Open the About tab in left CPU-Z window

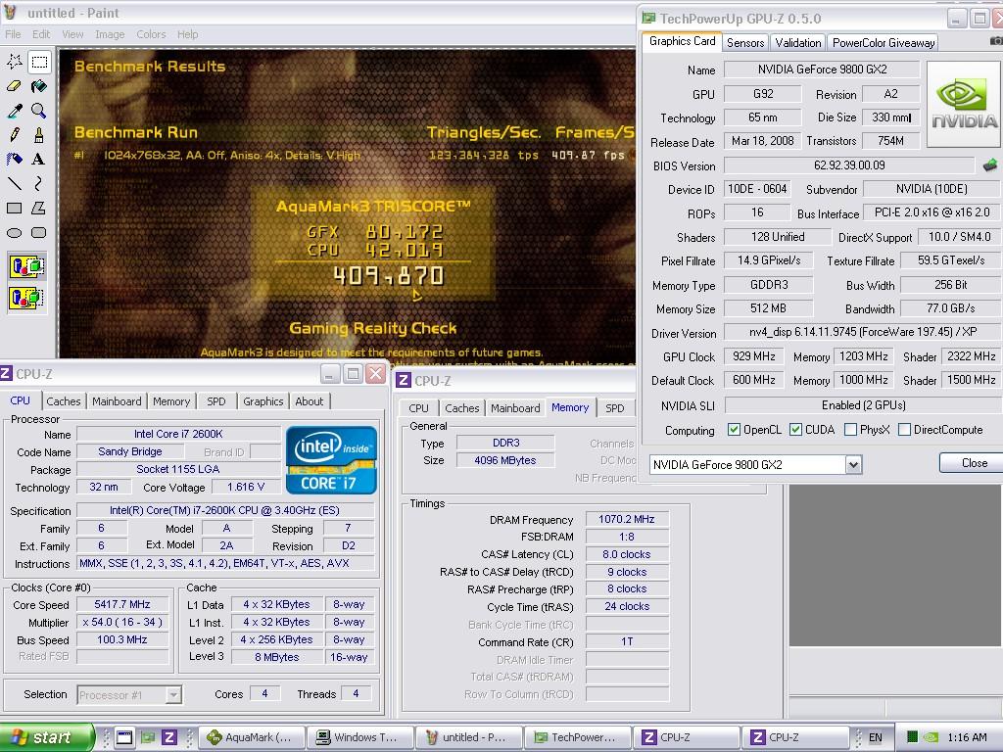309,401
